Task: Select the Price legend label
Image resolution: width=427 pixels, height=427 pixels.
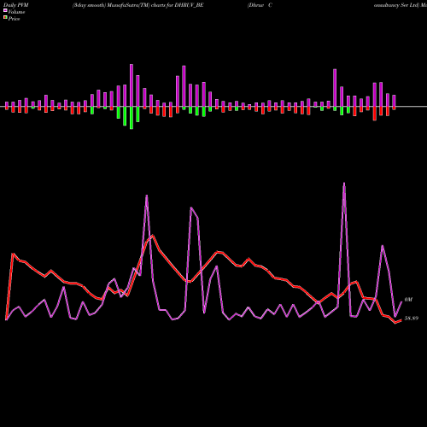Action: coord(14,19)
